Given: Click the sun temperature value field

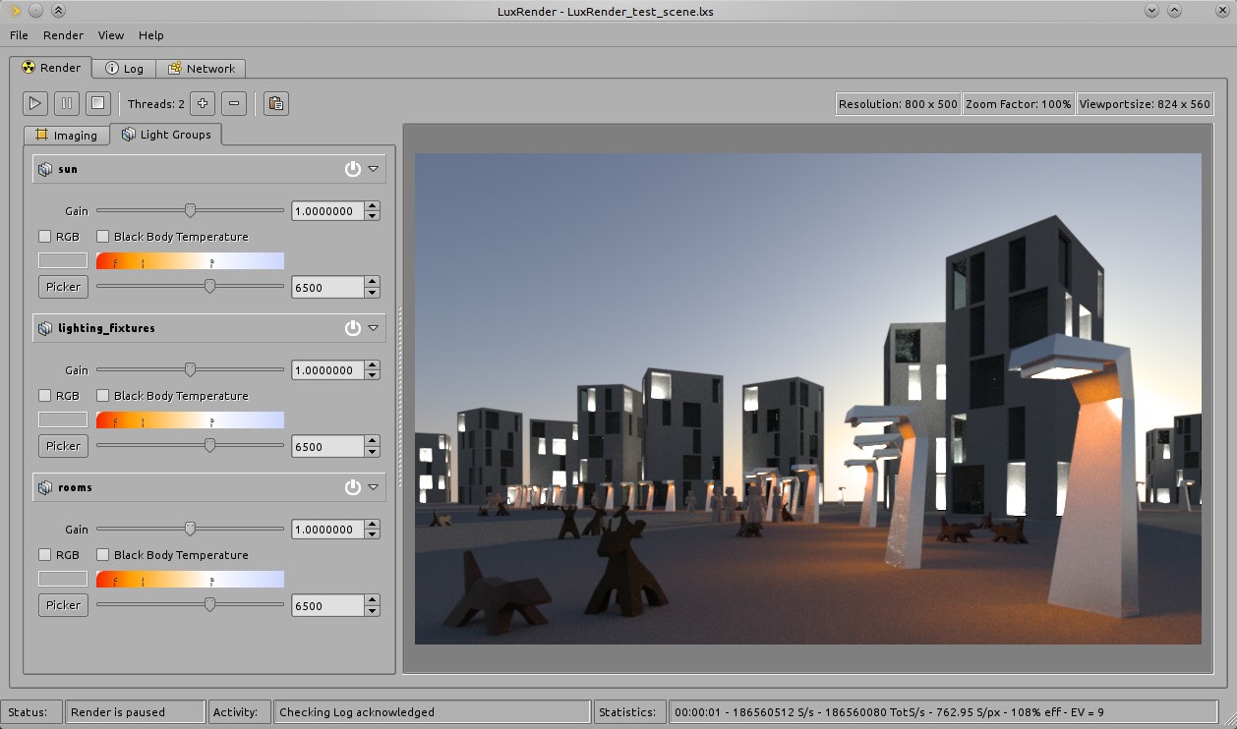Looking at the screenshot, I should coord(327,287).
